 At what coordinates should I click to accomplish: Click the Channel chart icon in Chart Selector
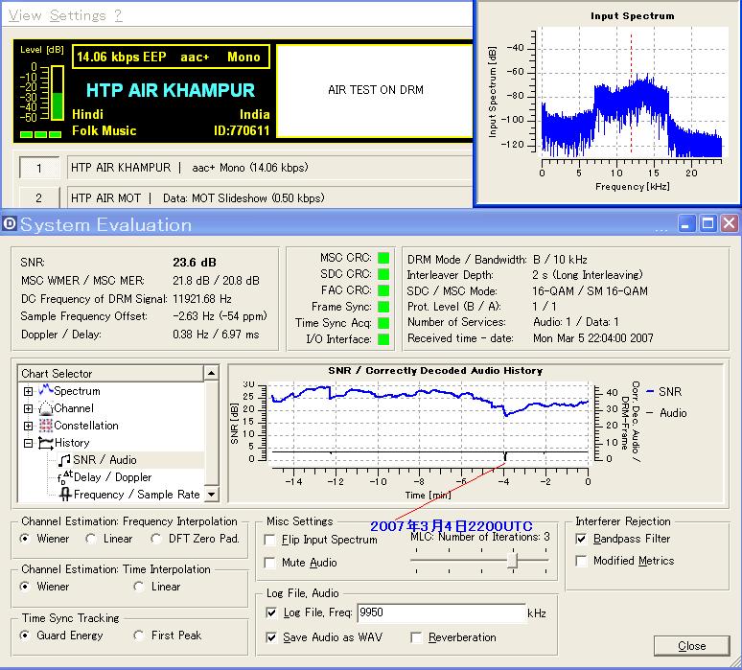coord(45,408)
